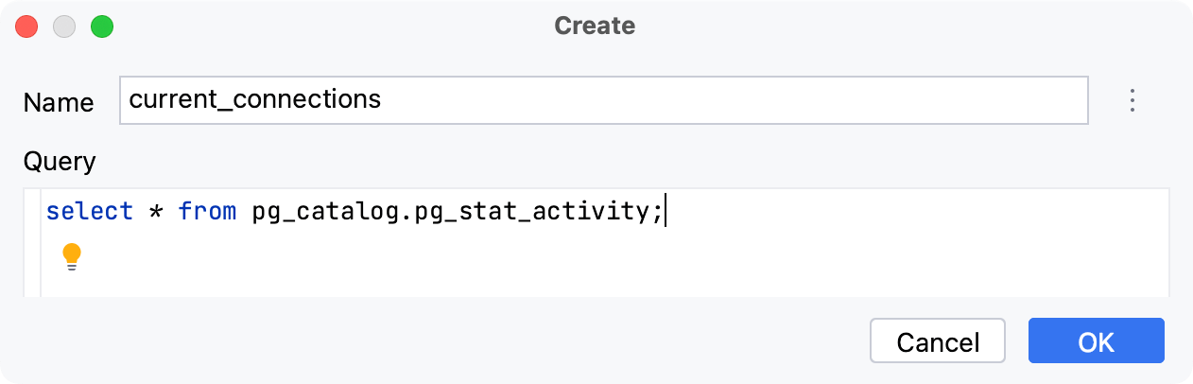Place caret in the from keyword
This screenshot has width=1193, height=384.
[207, 212]
